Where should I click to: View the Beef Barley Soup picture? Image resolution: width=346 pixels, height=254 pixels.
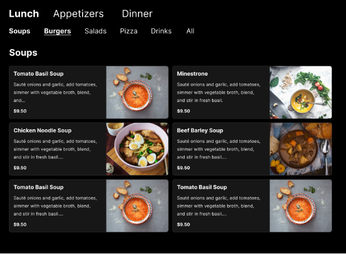[x=300, y=149]
